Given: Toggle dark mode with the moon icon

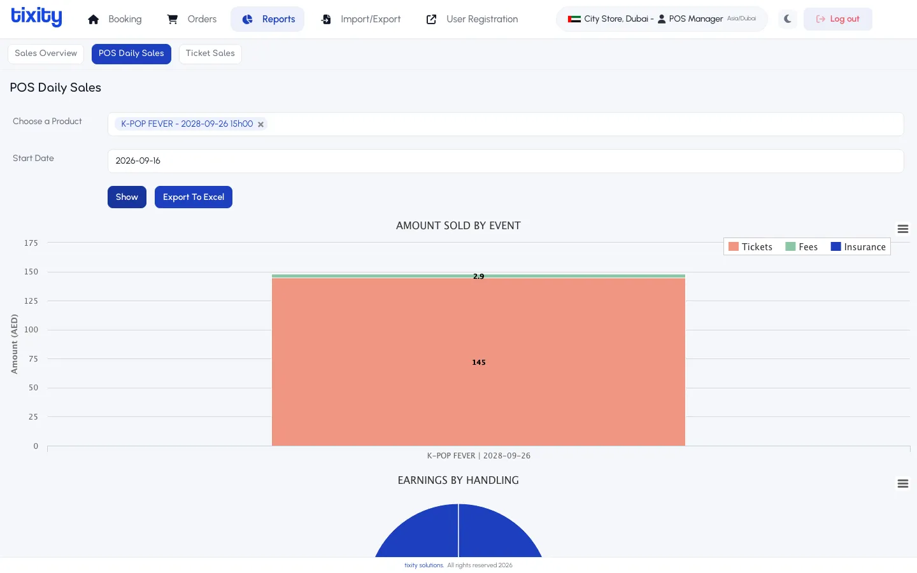Looking at the screenshot, I should click(788, 19).
